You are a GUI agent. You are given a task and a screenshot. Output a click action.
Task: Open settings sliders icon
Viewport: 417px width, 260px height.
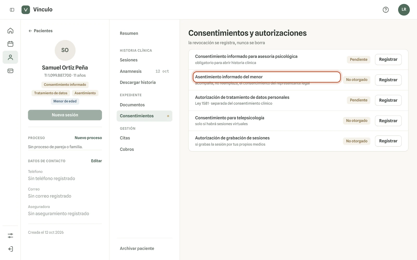[10, 236]
